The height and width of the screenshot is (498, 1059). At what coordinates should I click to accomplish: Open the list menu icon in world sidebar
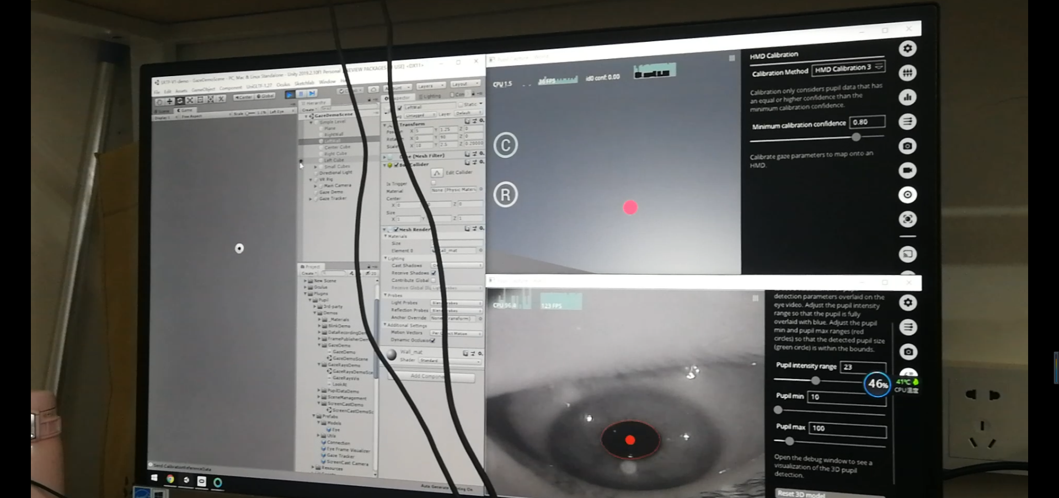[x=907, y=121]
